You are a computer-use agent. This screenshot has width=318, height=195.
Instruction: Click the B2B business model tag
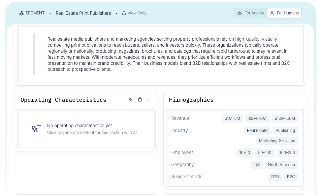(x=275, y=177)
